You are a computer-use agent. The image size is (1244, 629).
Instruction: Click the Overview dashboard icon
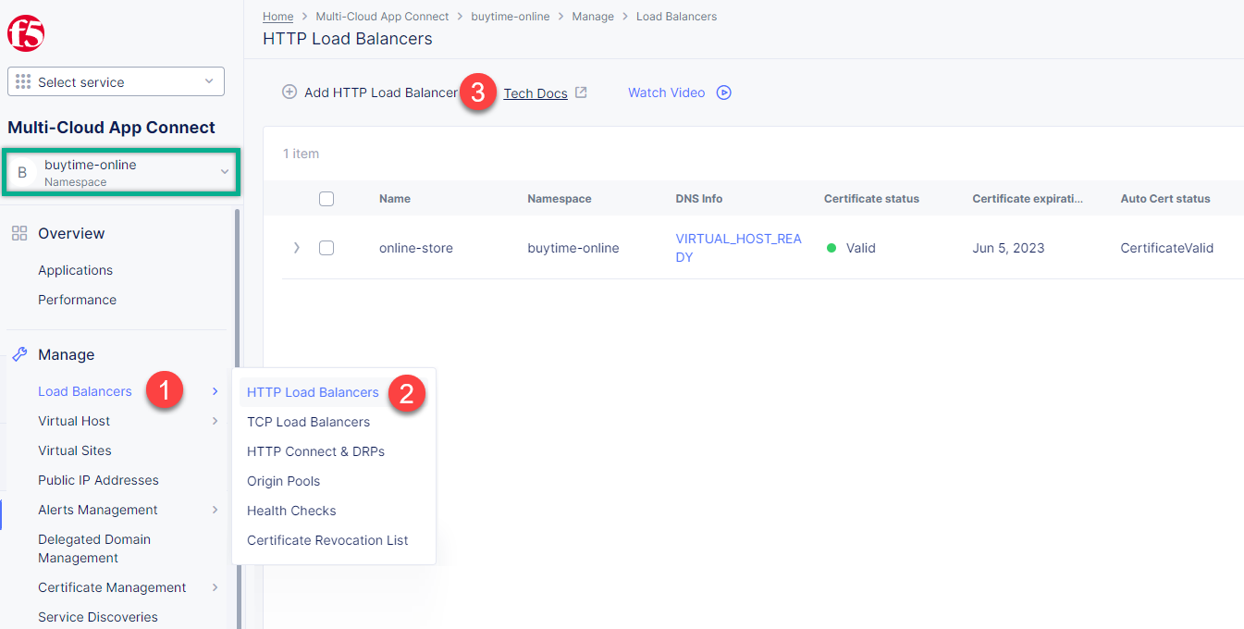[x=18, y=233]
